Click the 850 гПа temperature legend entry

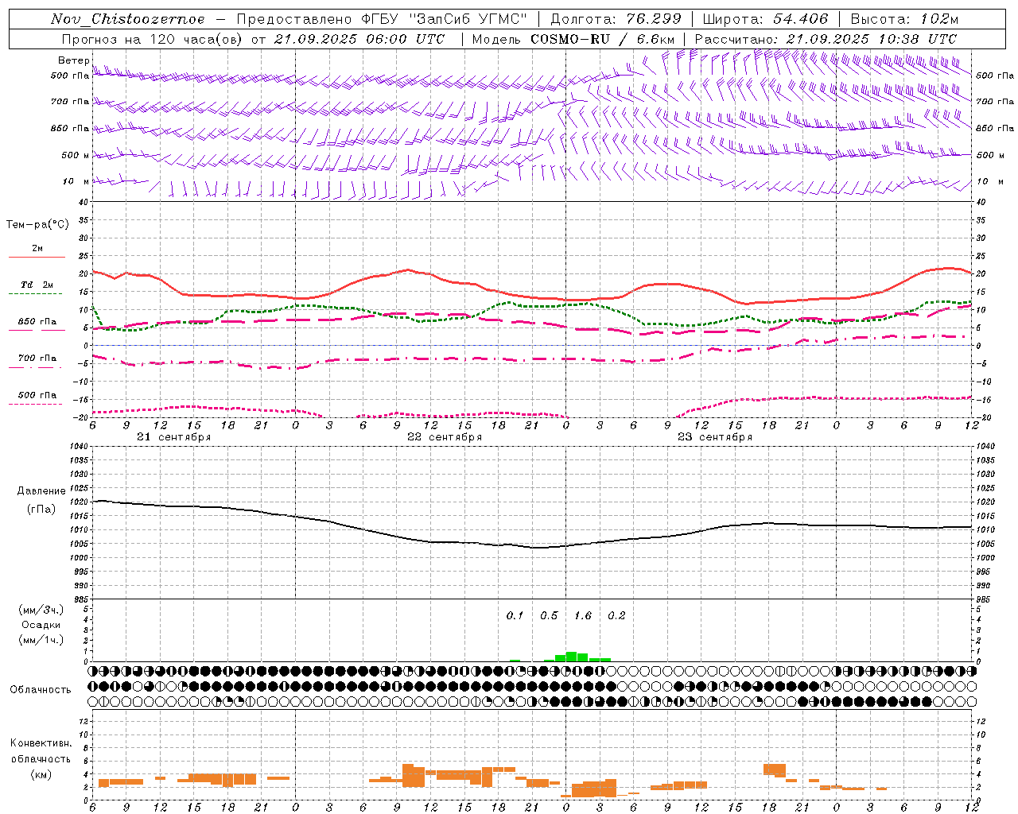(x=37, y=322)
